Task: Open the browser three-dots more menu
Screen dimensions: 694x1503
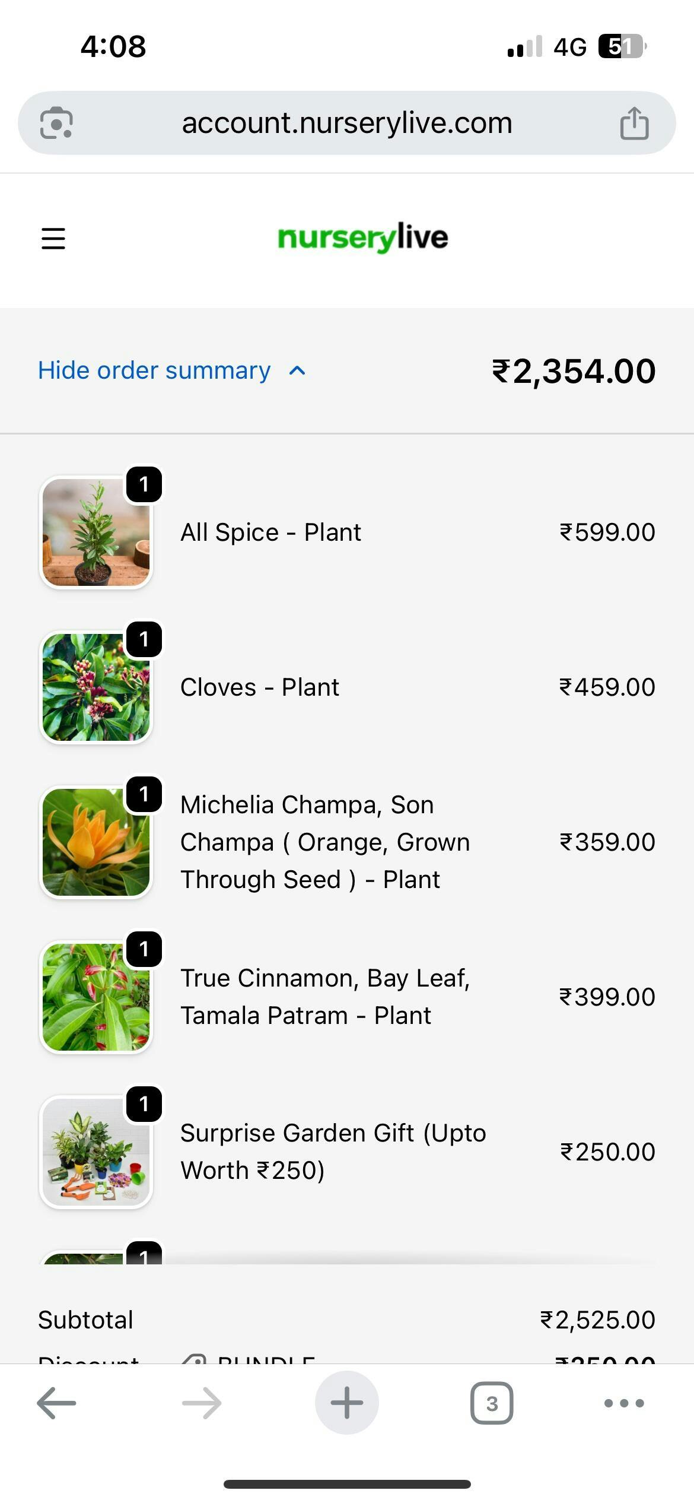Action: coord(624,1403)
